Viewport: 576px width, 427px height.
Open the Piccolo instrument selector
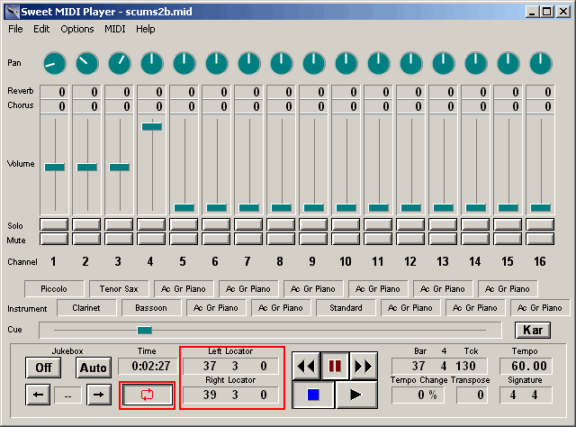pos(54,288)
